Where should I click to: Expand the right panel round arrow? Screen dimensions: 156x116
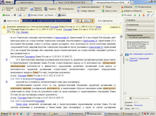125,93
